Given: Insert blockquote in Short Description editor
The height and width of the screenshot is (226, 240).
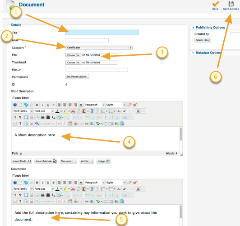Looking at the screenshot, I should 81,105.
